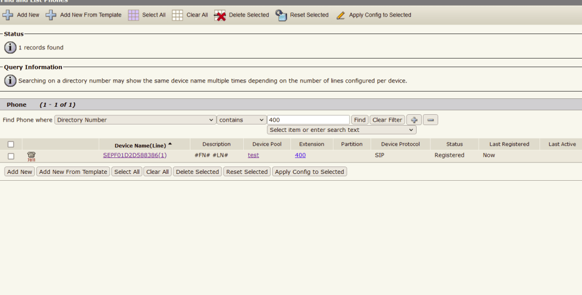Click the Apply Config to Selected pencil icon
Screen dimensions: 582x295
tap(340, 15)
